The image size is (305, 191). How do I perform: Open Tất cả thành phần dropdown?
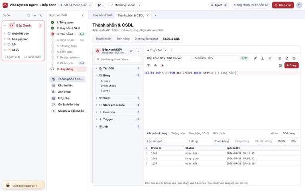76,5
